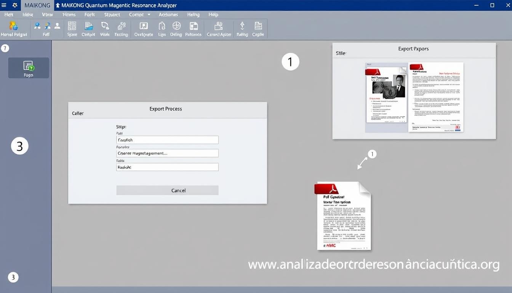Open the hamburger menu in title bar
Image resolution: width=512 pixels, height=293 pixels.
(4, 5)
